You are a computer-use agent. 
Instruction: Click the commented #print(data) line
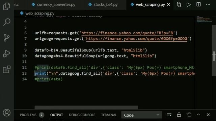coord(49,79)
